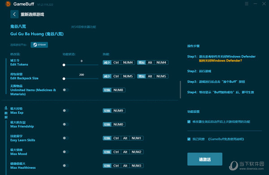Click the 54 trainer functions count text
This screenshot has width=269, height=175.
[83, 27]
